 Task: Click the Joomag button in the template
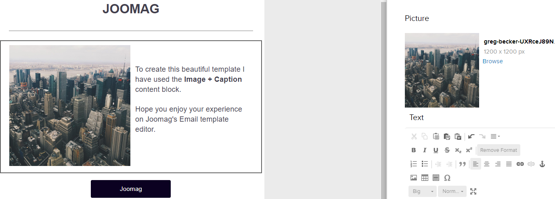[x=131, y=189]
